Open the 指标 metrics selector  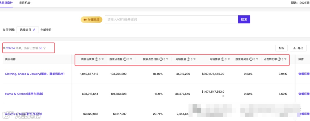coord(281,48)
